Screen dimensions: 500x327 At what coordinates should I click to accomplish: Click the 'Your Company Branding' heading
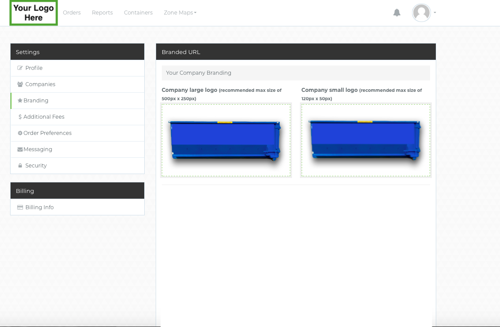pyautogui.click(x=199, y=73)
